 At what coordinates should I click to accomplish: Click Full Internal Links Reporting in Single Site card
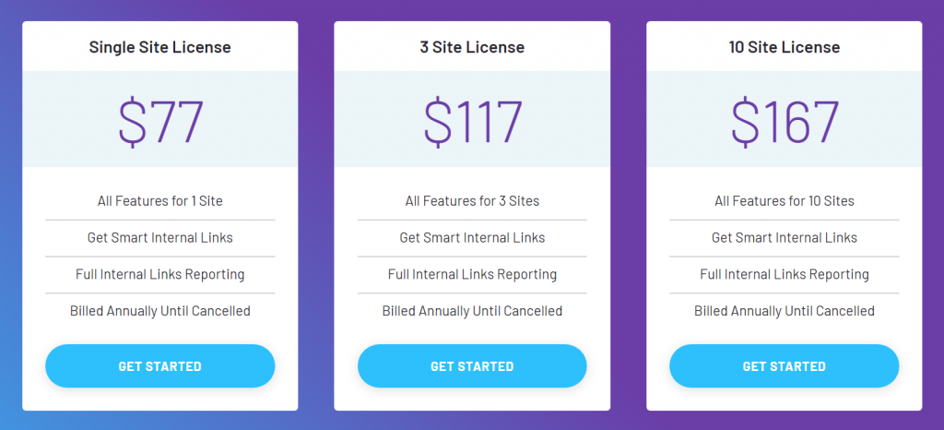point(159,275)
